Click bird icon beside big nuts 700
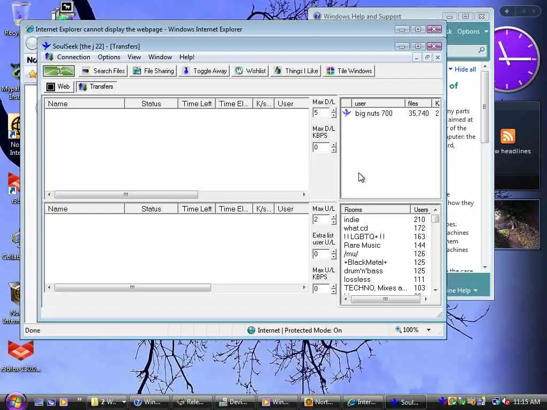 (346, 113)
